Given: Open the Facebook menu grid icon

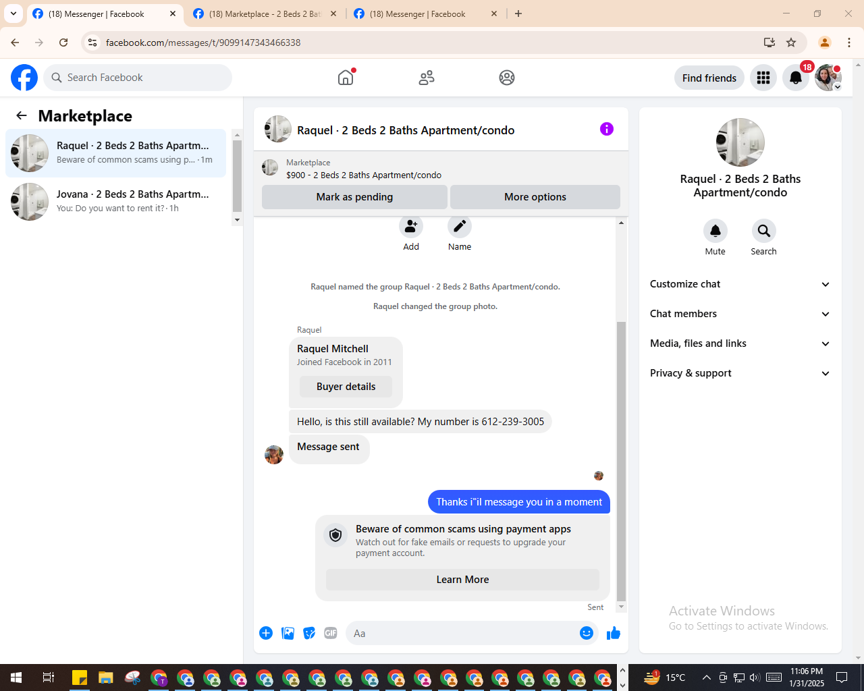Looking at the screenshot, I should coord(763,78).
